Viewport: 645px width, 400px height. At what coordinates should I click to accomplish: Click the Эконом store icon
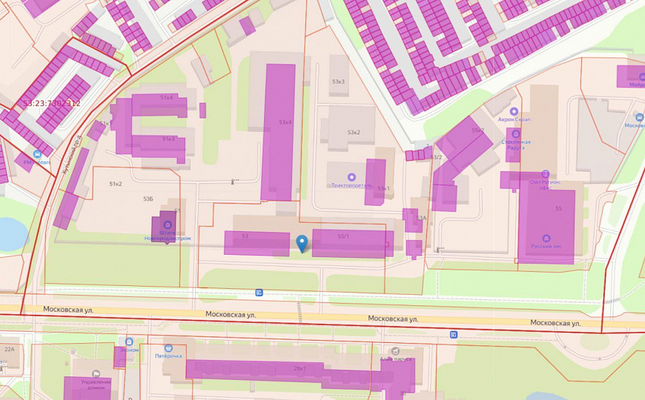[x=128, y=343]
